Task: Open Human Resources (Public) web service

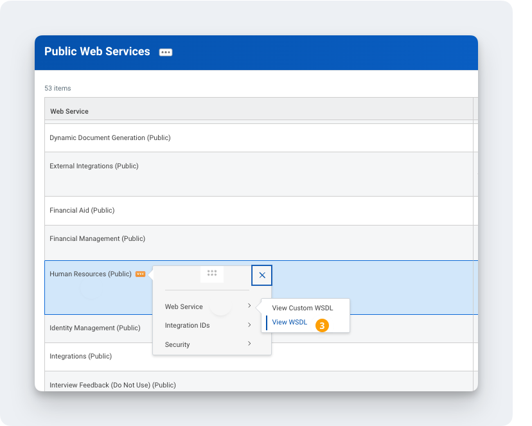Action: (91, 274)
